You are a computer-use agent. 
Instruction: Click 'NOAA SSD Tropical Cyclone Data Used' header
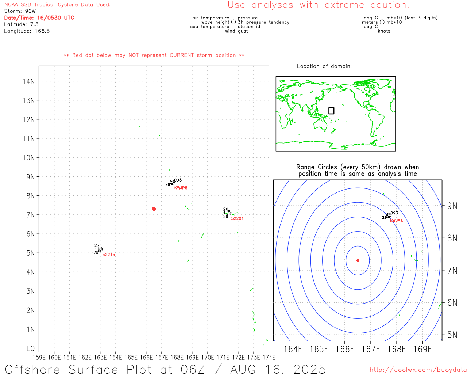57,4
